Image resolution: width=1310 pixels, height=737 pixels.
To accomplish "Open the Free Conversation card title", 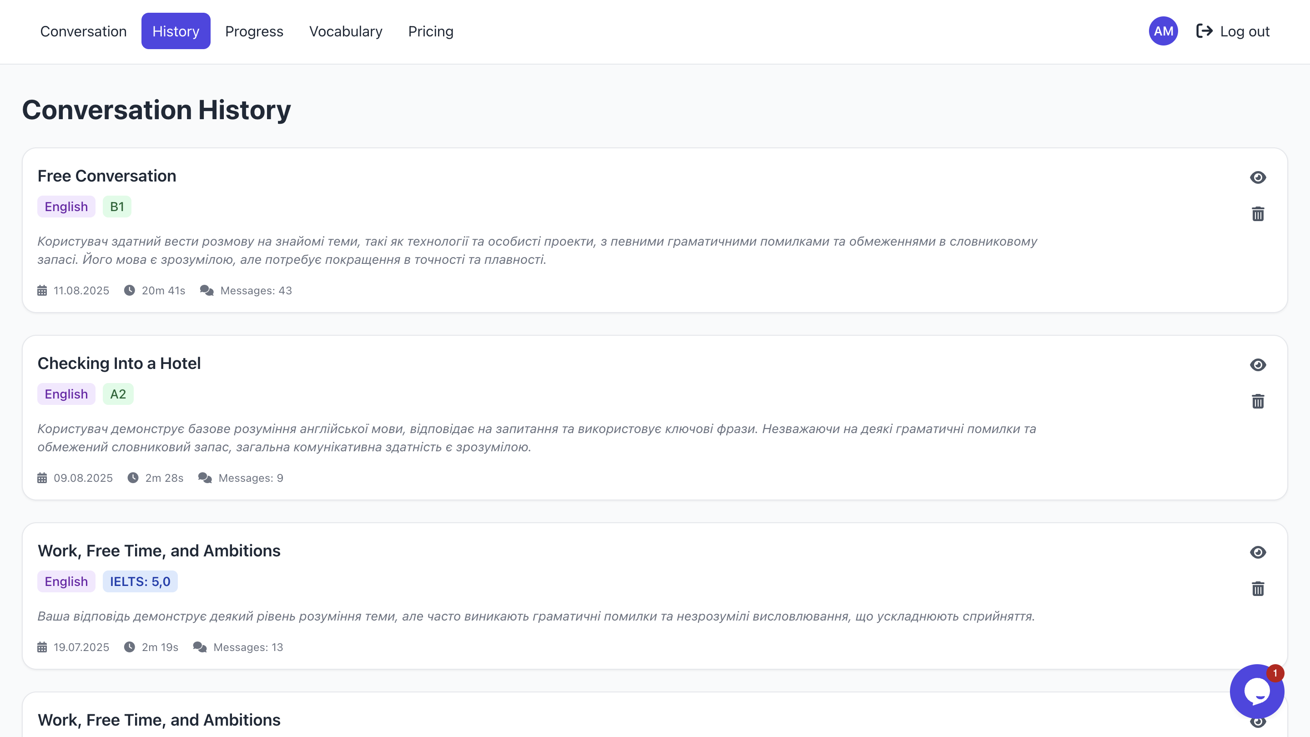I will [107, 176].
